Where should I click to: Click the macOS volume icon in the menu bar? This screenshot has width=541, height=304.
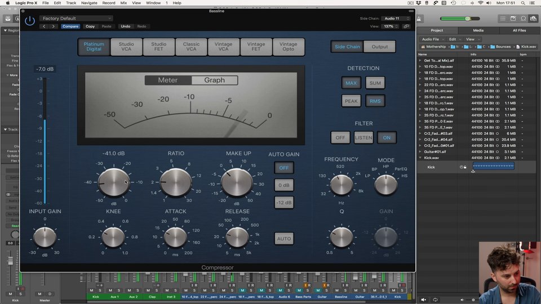pyautogui.click(x=489, y=3)
